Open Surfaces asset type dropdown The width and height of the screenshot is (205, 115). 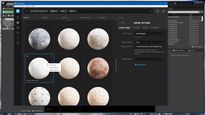coord(31,18)
